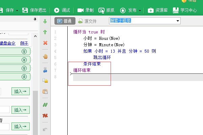Switch to 源文件 source tab
Viewport: 203px width, 135px height.
87,21
